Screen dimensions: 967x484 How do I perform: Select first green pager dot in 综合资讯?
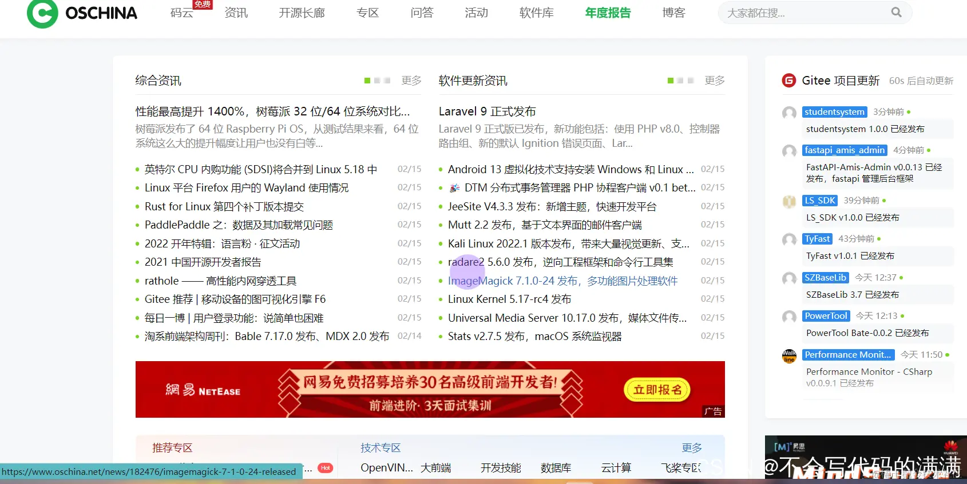click(x=367, y=81)
